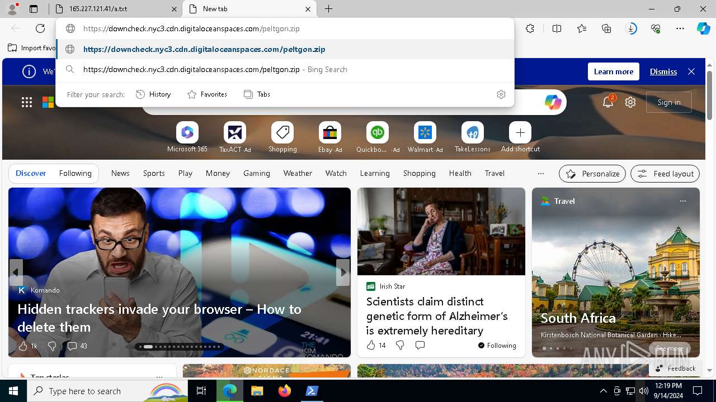The height and width of the screenshot is (402, 716).
Task: Open Ebay ad shortcut
Action: pyautogui.click(x=330, y=138)
